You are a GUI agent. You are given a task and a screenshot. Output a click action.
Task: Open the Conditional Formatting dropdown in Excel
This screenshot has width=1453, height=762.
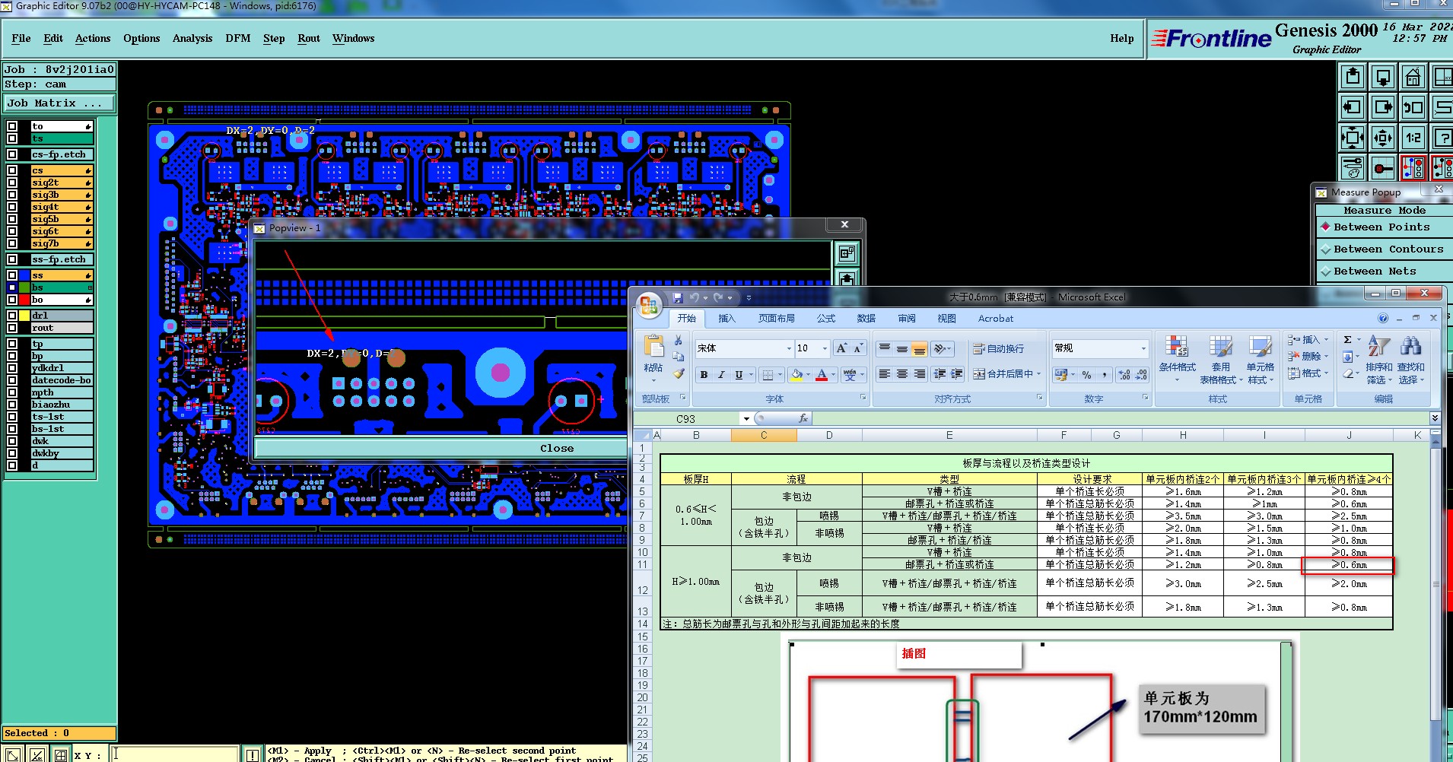[x=1177, y=359]
